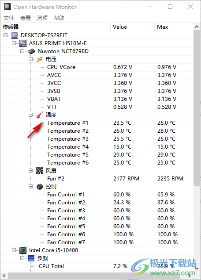Click the Value column header
Screen dimensions: 201x280
tap(132, 27)
